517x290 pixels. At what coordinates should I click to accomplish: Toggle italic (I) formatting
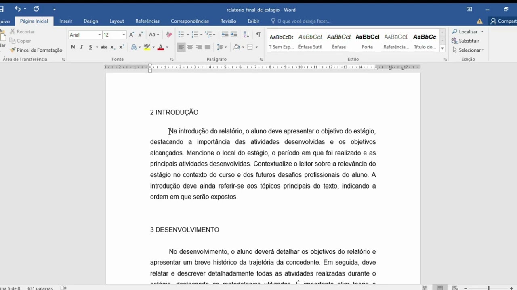coord(81,47)
